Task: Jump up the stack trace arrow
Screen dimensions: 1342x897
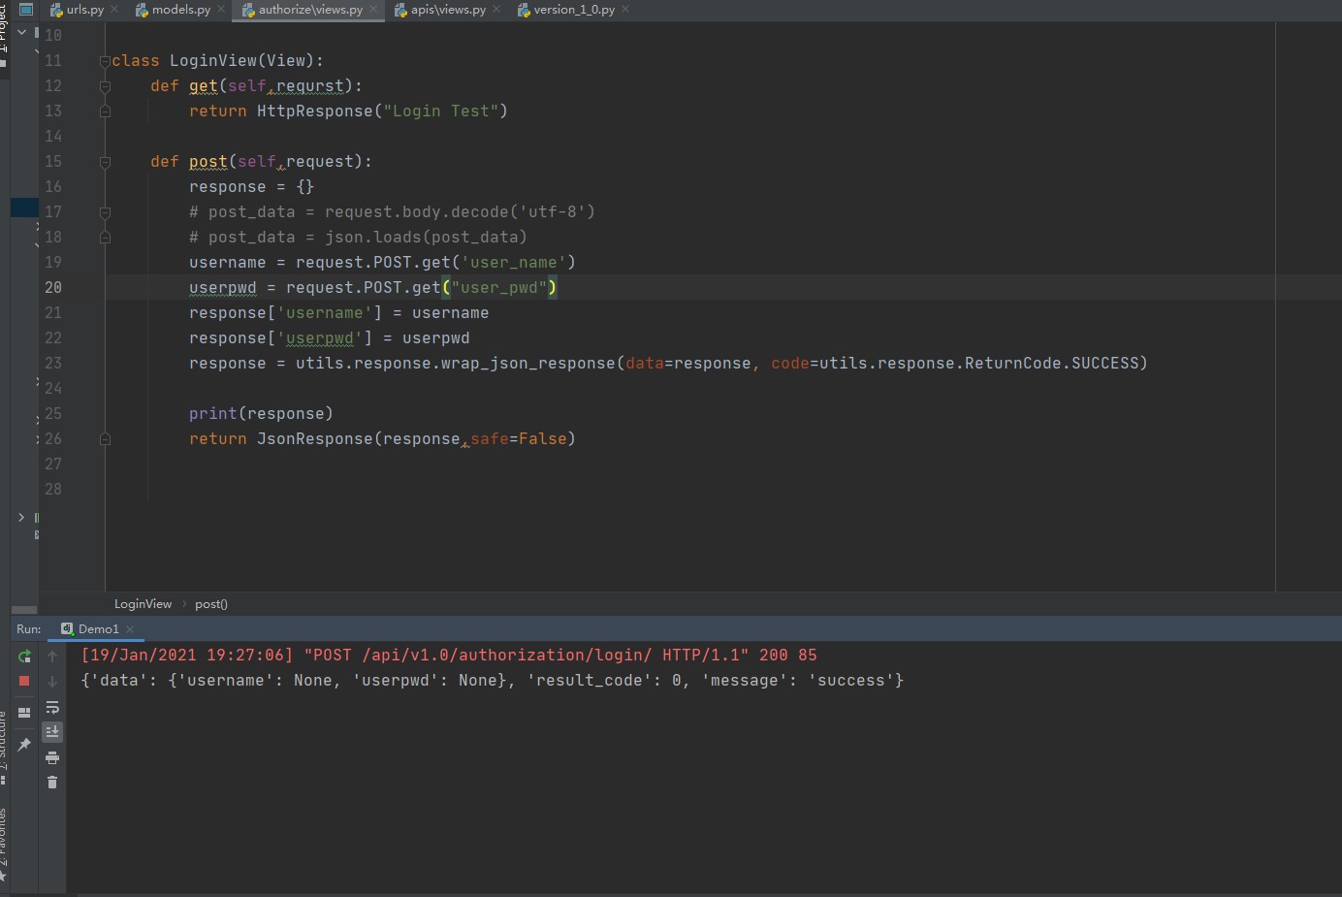Action: [x=52, y=657]
